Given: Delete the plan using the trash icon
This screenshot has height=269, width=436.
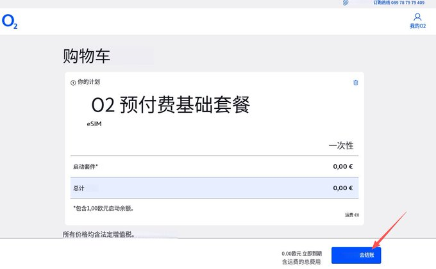Looking at the screenshot, I should click(356, 83).
